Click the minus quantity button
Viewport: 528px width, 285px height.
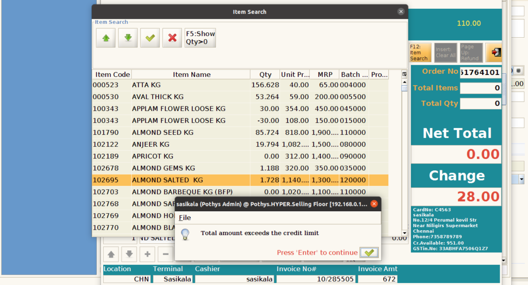(166, 254)
